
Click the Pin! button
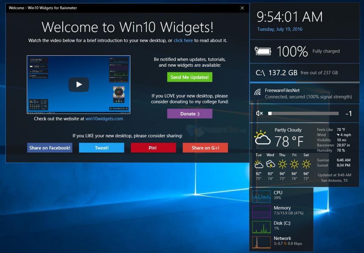(x=153, y=148)
